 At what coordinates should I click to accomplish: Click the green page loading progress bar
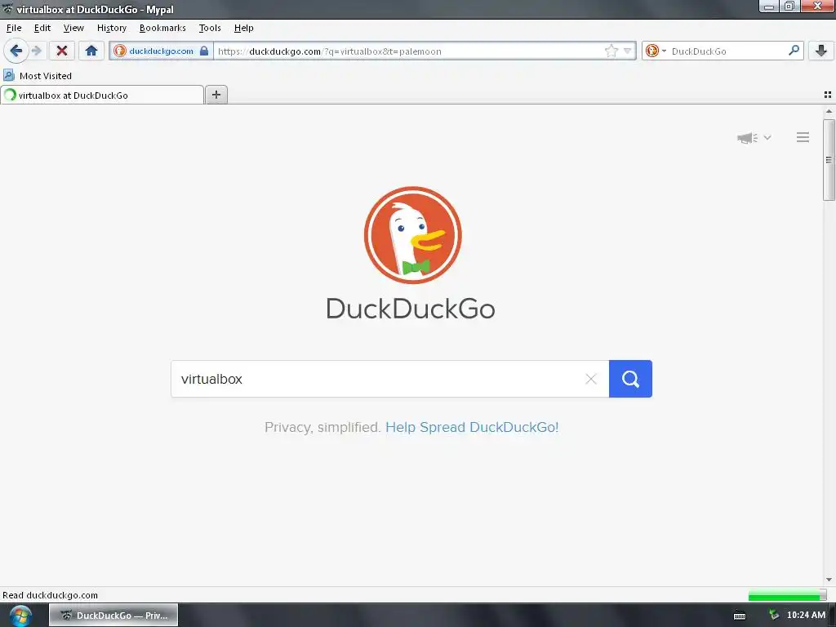pos(787,595)
